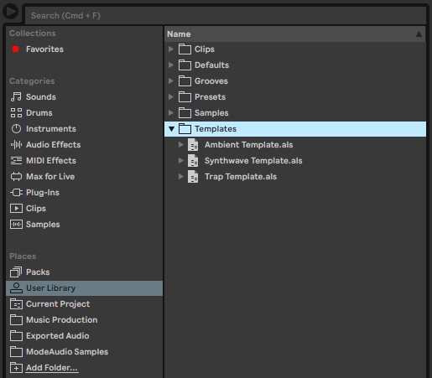The height and width of the screenshot is (378, 432).
Task: Select the Drums category pad grid icon
Action: pos(16,113)
